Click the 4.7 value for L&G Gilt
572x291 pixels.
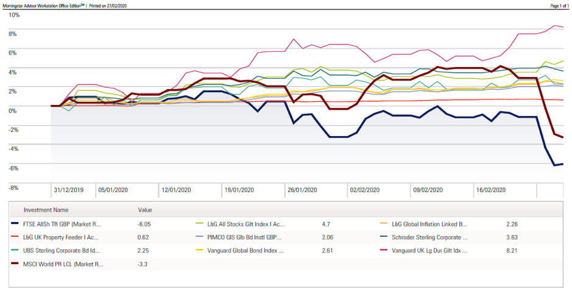pos(326,224)
